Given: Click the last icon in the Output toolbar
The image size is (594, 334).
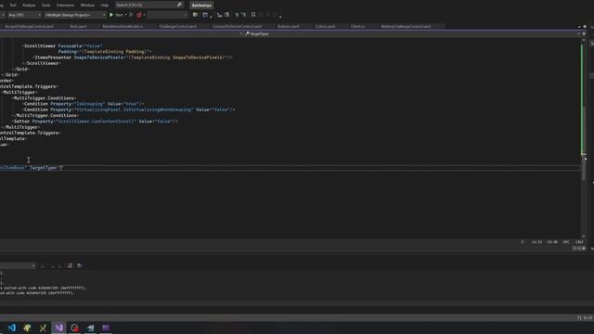Looking at the screenshot, I should (79, 265).
